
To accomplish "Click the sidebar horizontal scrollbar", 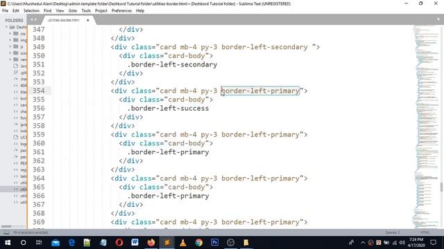I will (6, 226).
